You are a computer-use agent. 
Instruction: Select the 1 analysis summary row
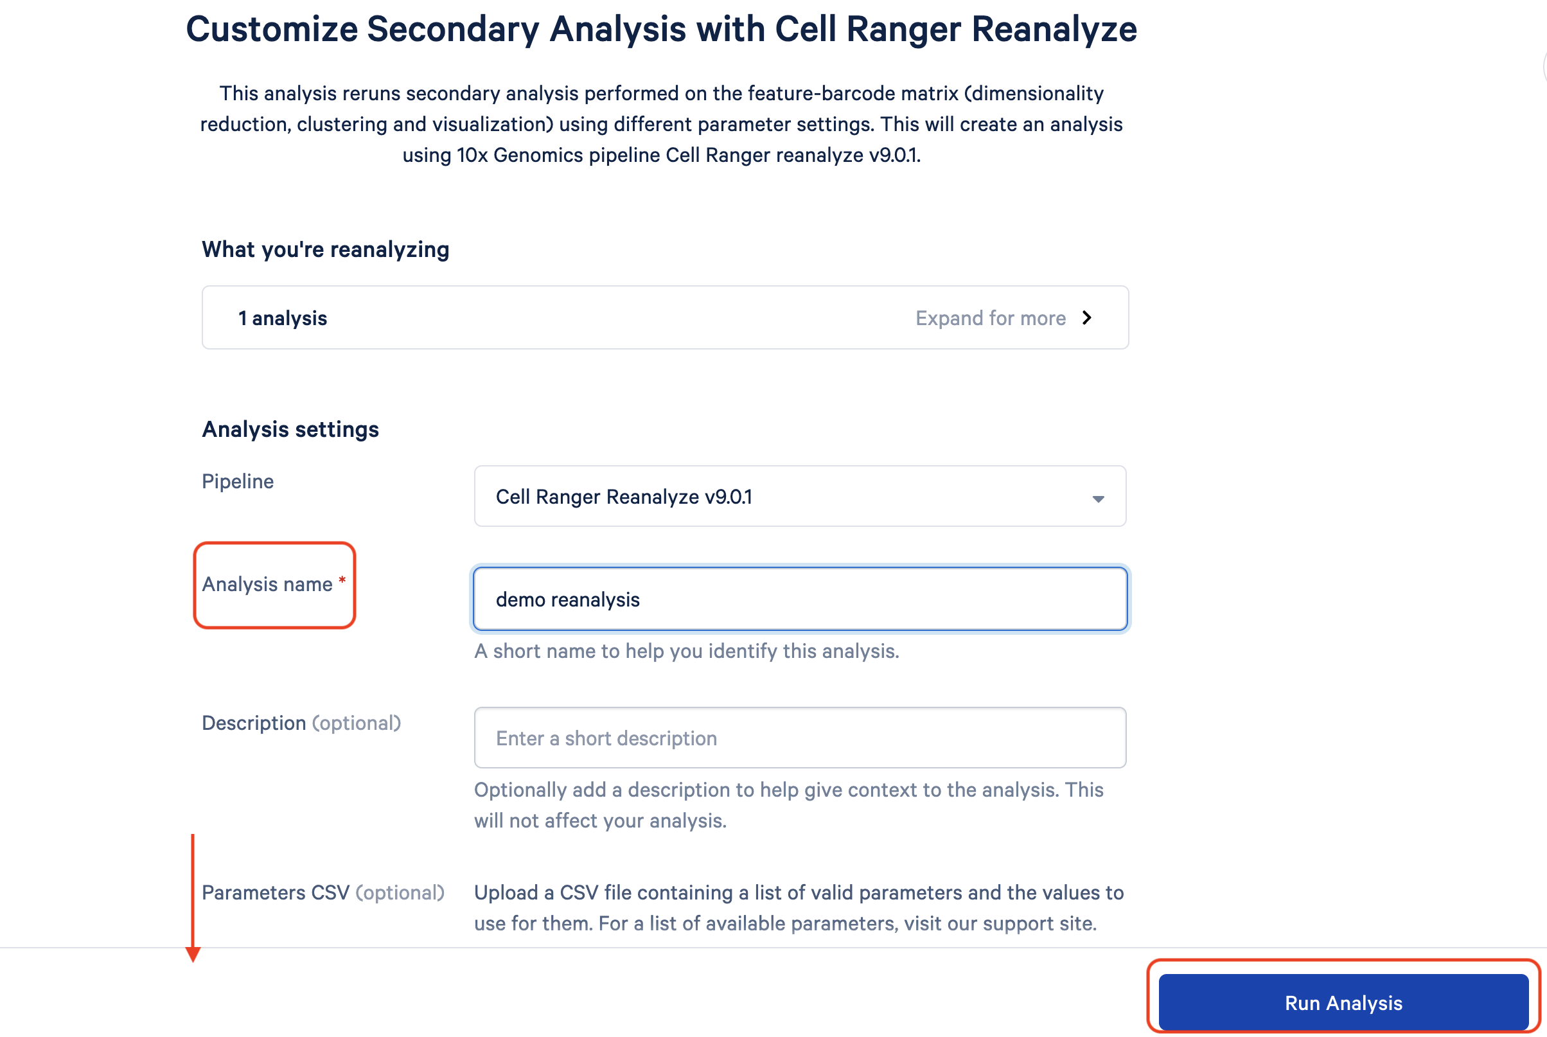[664, 317]
